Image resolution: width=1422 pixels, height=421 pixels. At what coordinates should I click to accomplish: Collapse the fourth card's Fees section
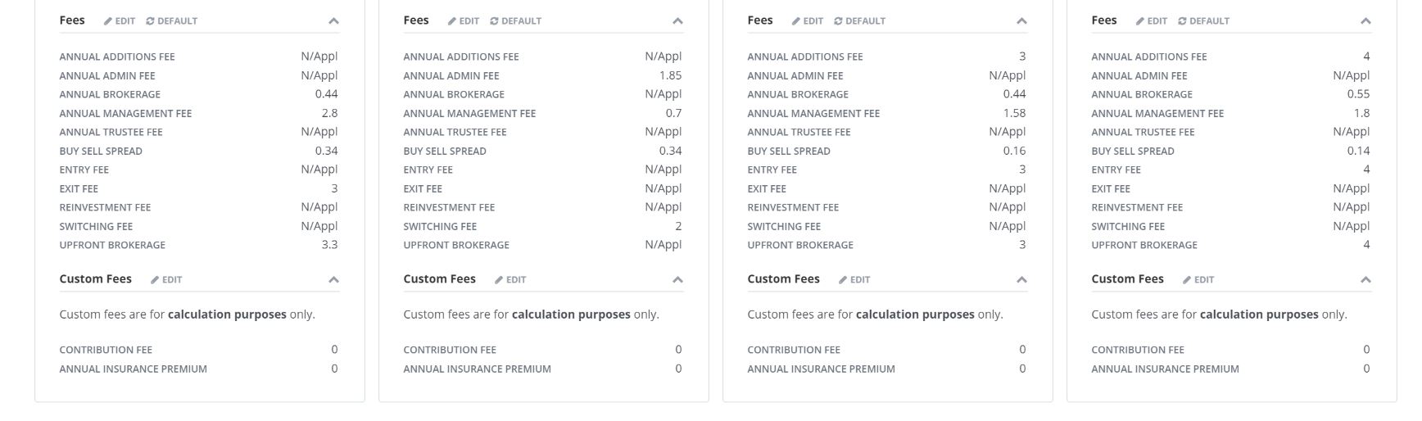pyautogui.click(x=1365, y=21)
